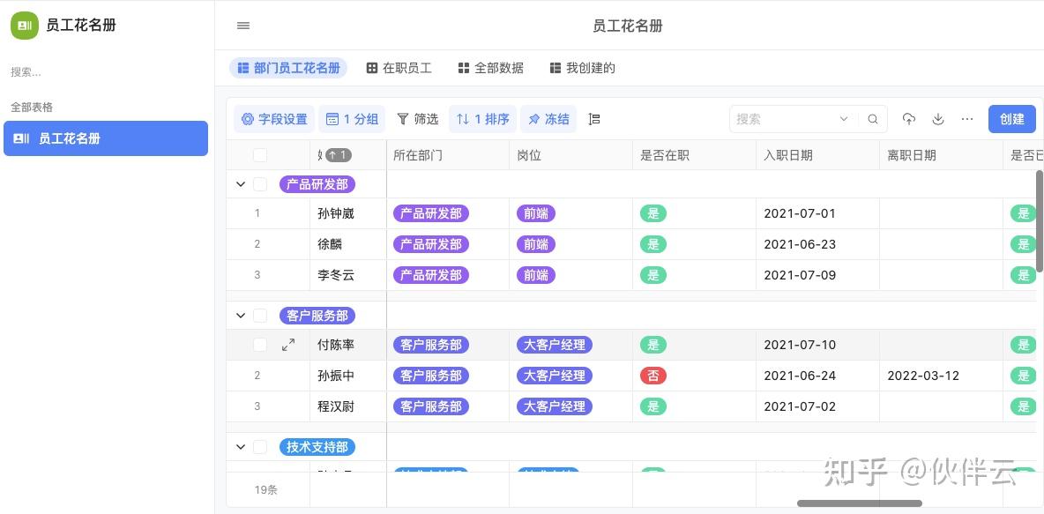
Task: Collapse the 产品研发部 group
Action: 241,184
